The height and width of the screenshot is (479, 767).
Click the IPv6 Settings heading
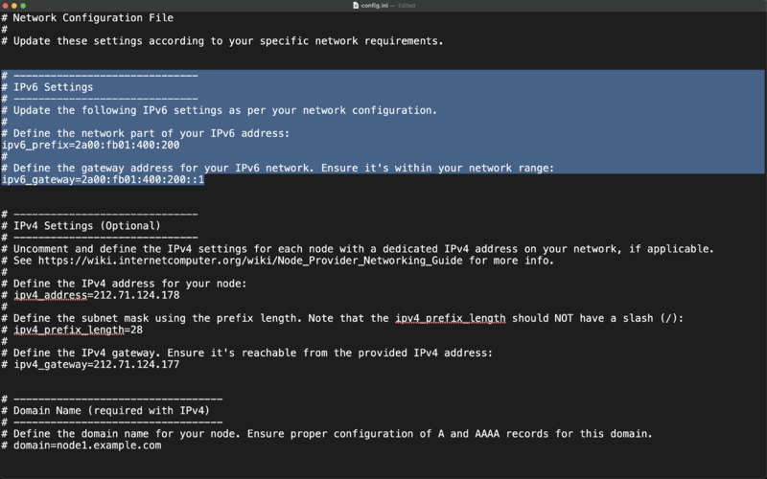(x=53, y=87)
